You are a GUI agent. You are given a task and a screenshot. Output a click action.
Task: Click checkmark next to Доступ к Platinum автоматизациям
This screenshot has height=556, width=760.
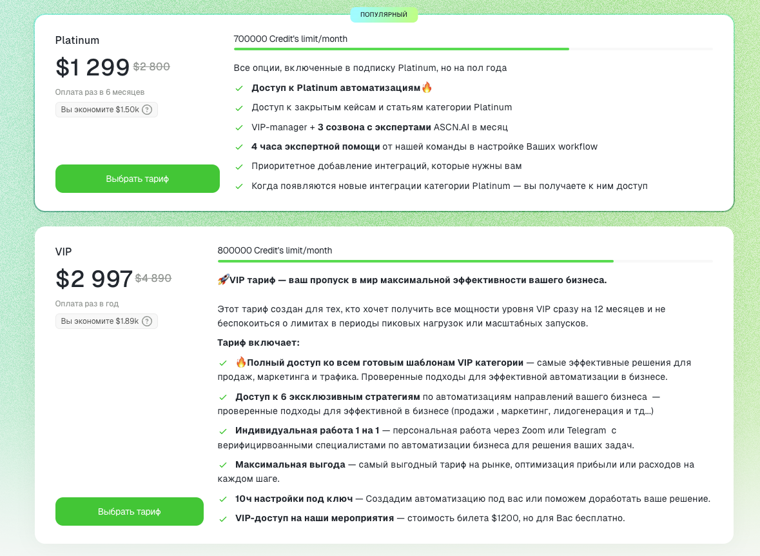(x=239, y=88)
